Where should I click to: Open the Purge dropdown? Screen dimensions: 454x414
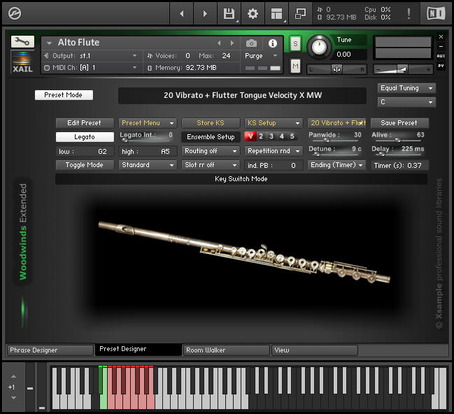tap(262, 55)
